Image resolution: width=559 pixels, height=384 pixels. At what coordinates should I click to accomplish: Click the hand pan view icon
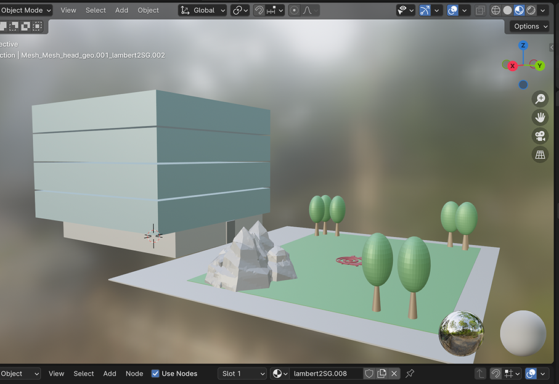point(540,117)
